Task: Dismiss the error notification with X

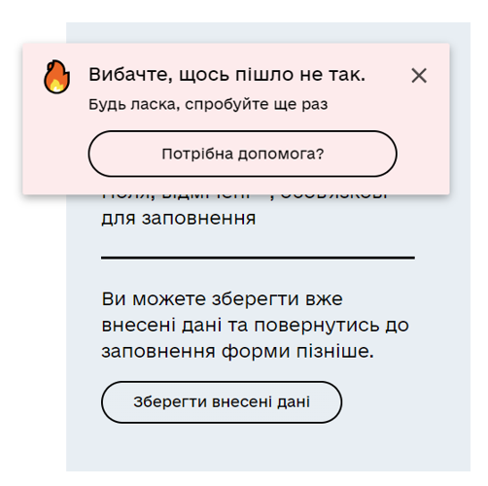Action: tap(419, 76)
